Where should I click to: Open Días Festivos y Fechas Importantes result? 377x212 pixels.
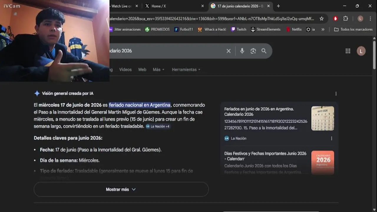pyautogui.click(x=265, y=156)
